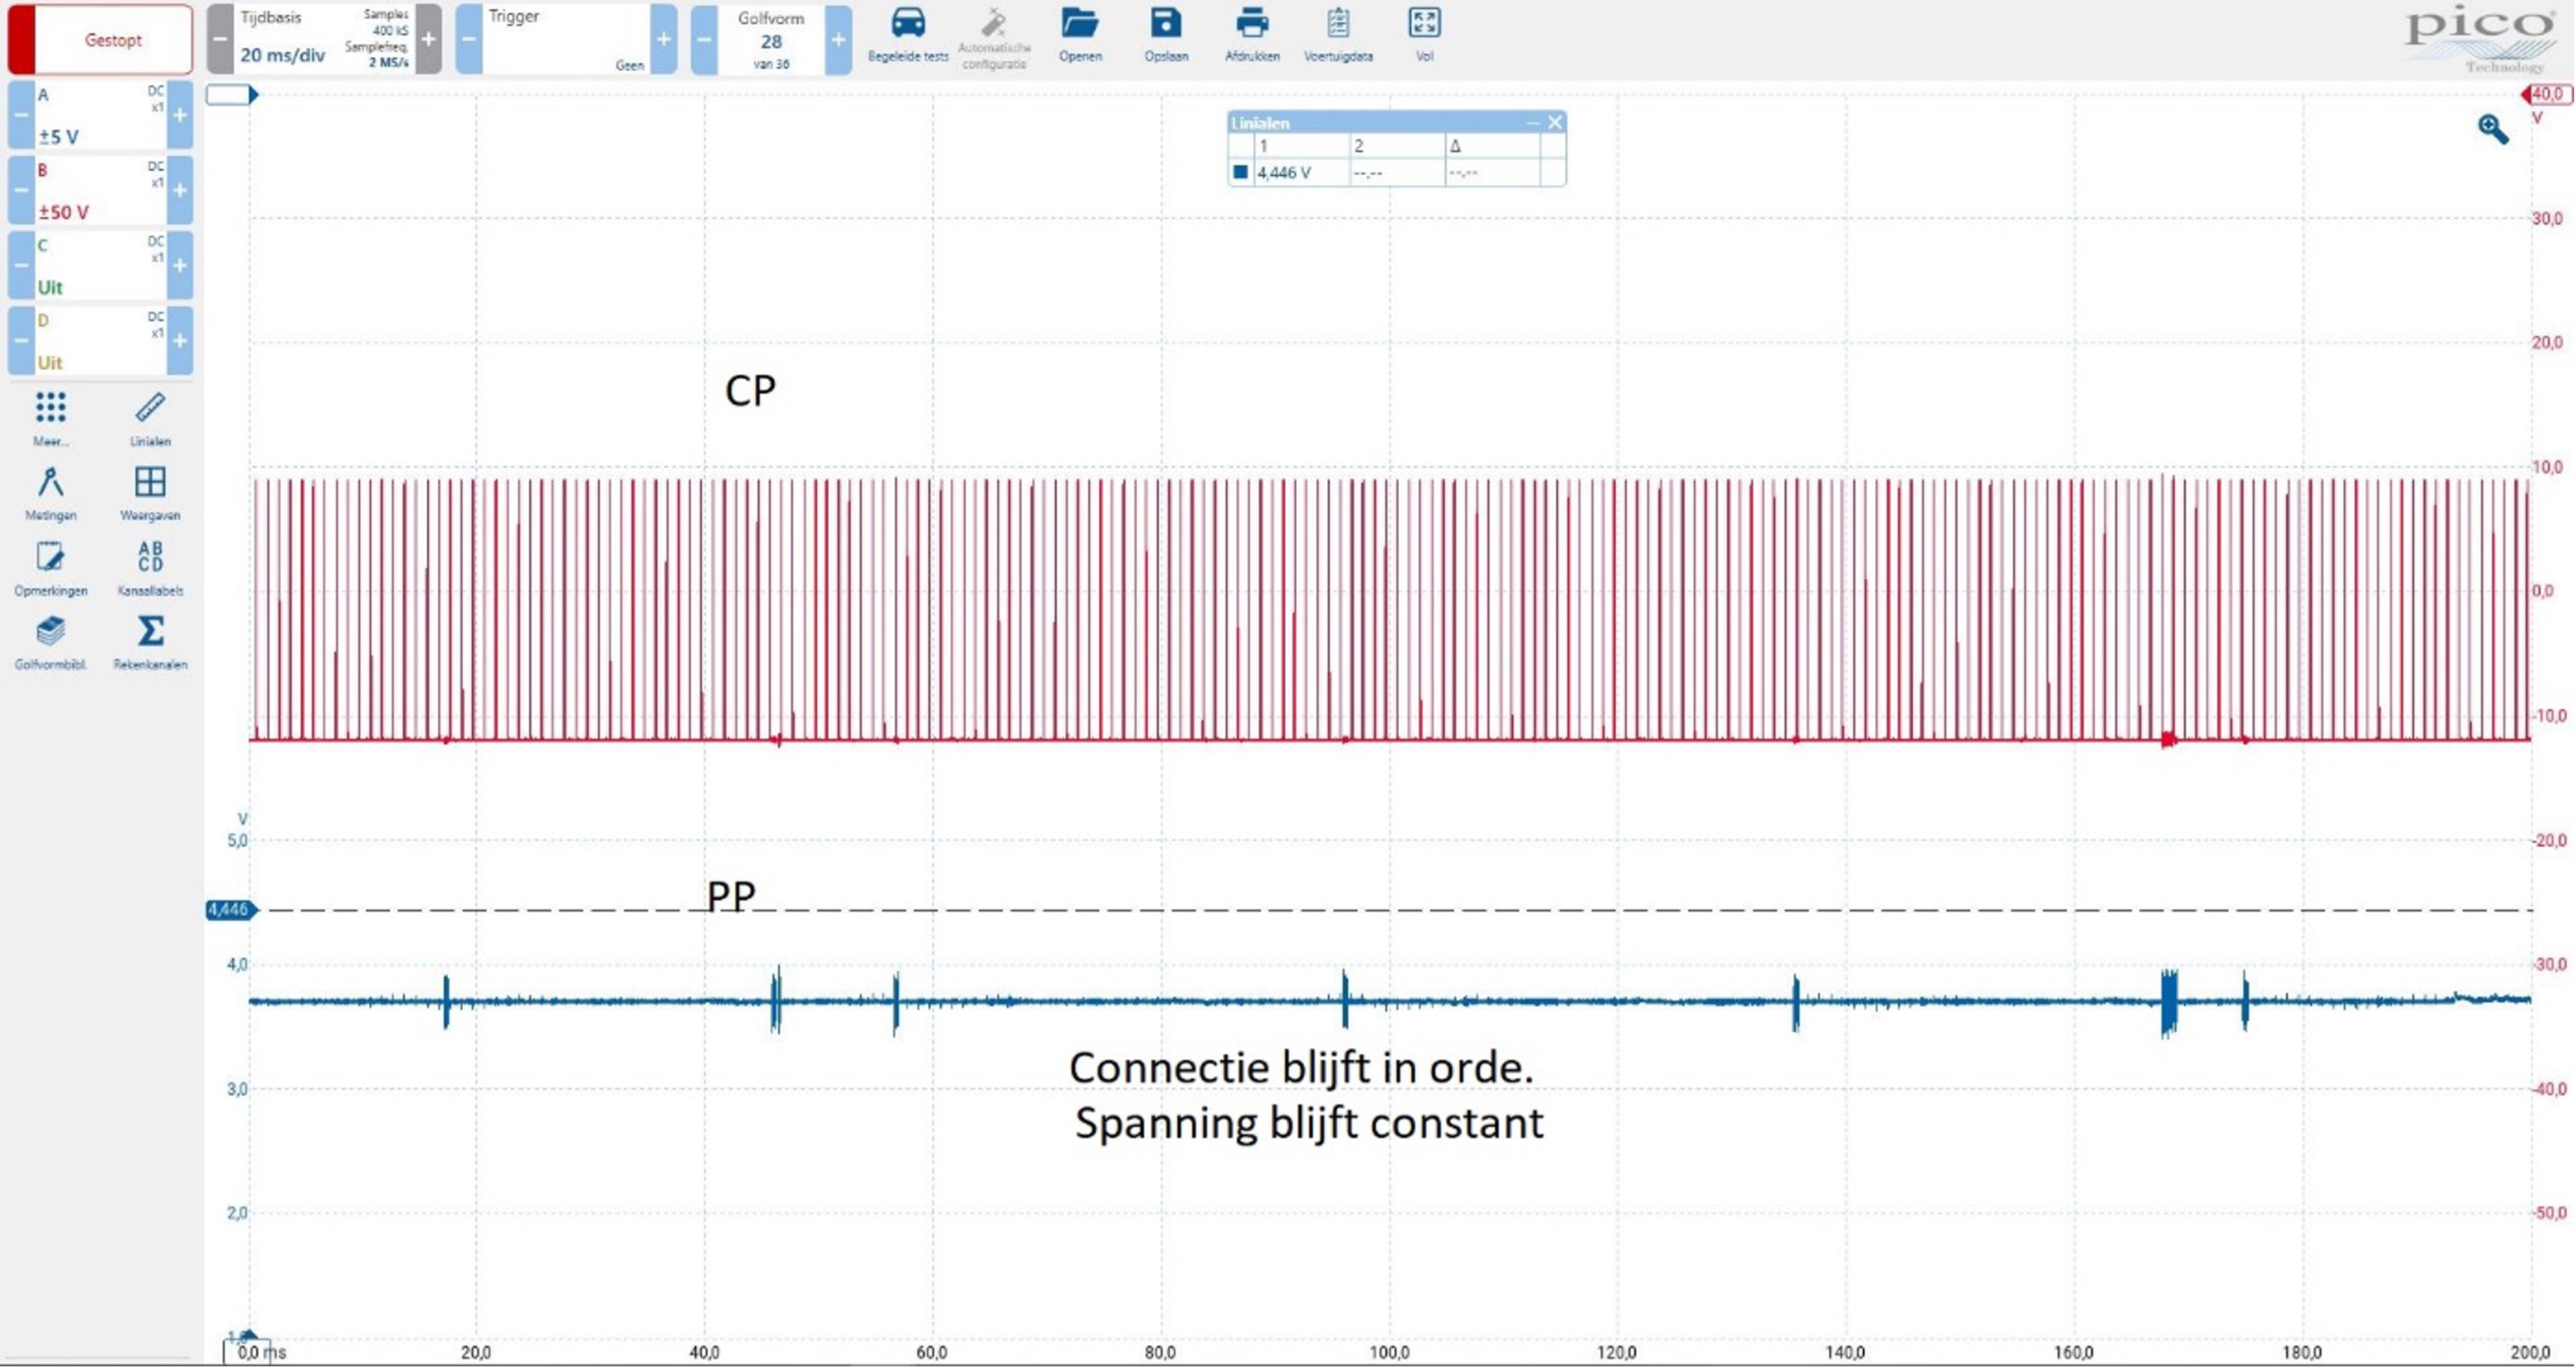Click channel C plus button
This screenshot has width=2576, height=1368.
tap(180, 266)
